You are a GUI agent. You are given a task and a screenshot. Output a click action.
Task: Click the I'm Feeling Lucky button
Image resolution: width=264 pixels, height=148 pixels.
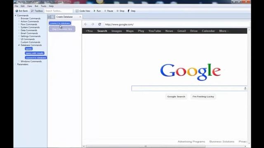pyautogui.click(x=203, y=97)
